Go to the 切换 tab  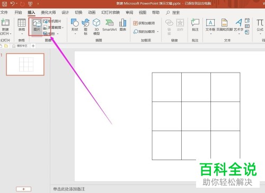[x=78, y=12]
